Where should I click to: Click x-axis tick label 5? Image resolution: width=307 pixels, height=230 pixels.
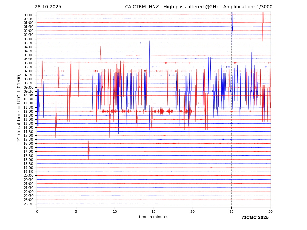76,211
